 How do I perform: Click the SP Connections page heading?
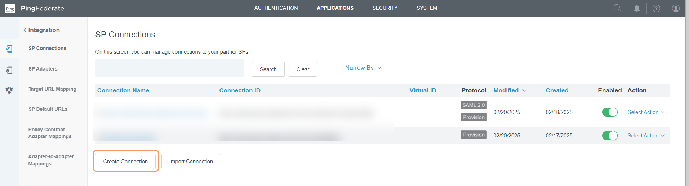125,35
